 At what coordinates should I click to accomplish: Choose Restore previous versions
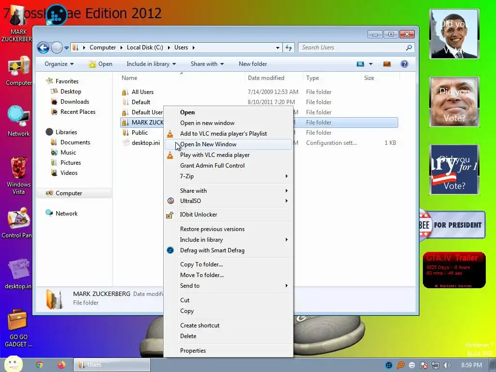point(229,229)
